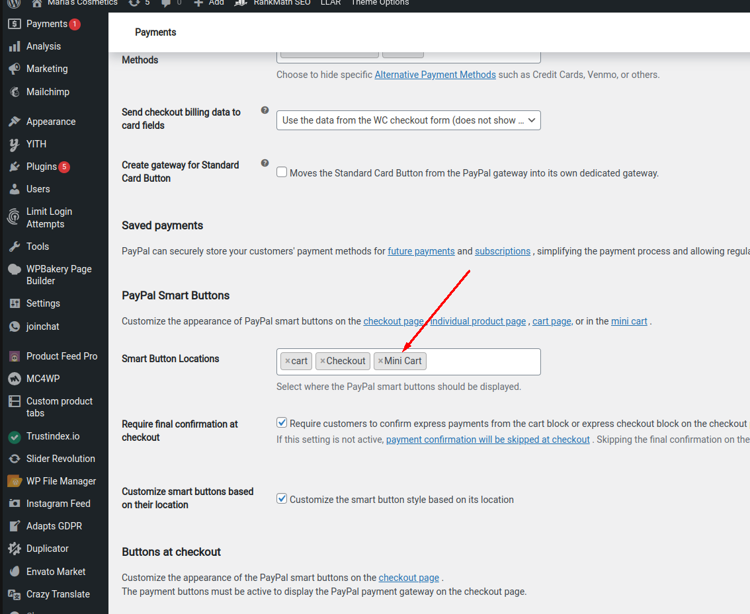
Task: Click the Appearance brush icon
Action: point(15,122)
